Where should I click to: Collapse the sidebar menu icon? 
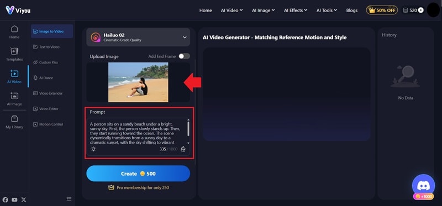coord(69,199)
